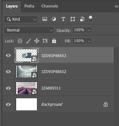Viewport: 119px width, 126px height.
Task: Click thumbnail of layer 3ZD9OP88653
Action: coord(27,55)
